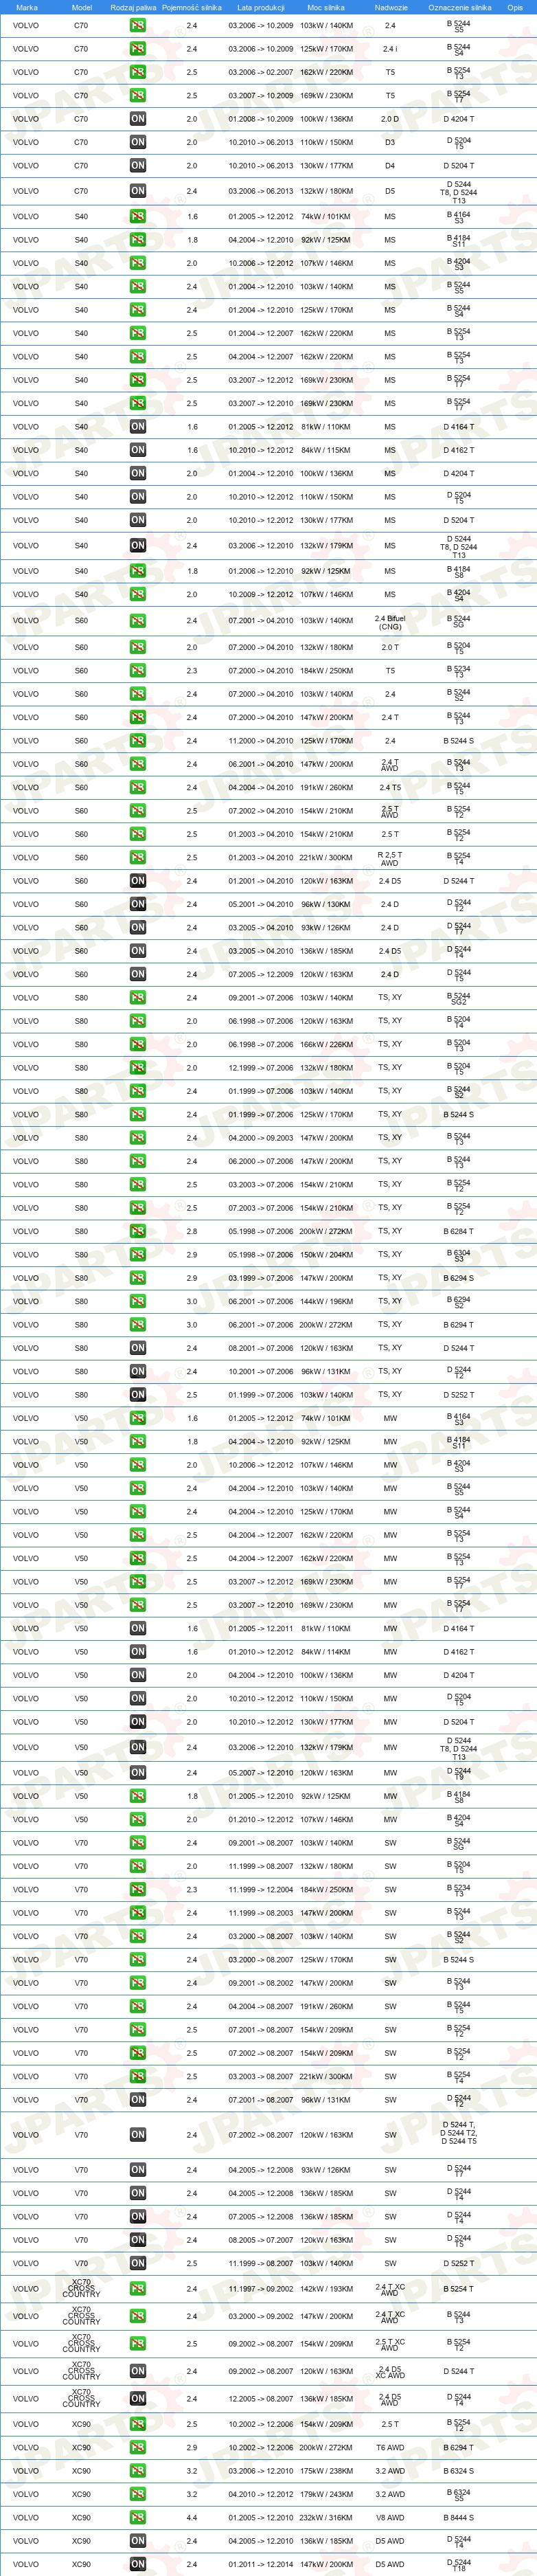
Task: Click the 01.2011 -> 12.2014 production years
Action: click(x=261, y=2565)
